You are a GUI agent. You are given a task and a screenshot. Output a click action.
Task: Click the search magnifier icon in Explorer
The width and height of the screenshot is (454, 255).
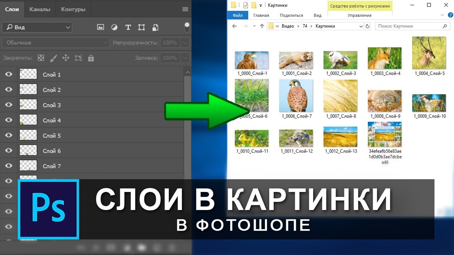coord(445,26)
